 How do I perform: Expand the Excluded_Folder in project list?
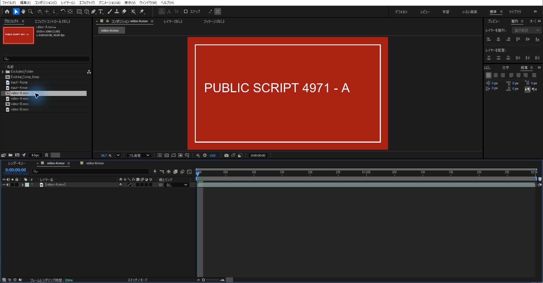coord(3,72)
